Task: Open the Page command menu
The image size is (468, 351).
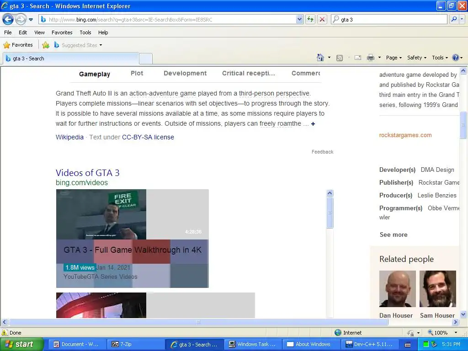Action: point(394,58)
